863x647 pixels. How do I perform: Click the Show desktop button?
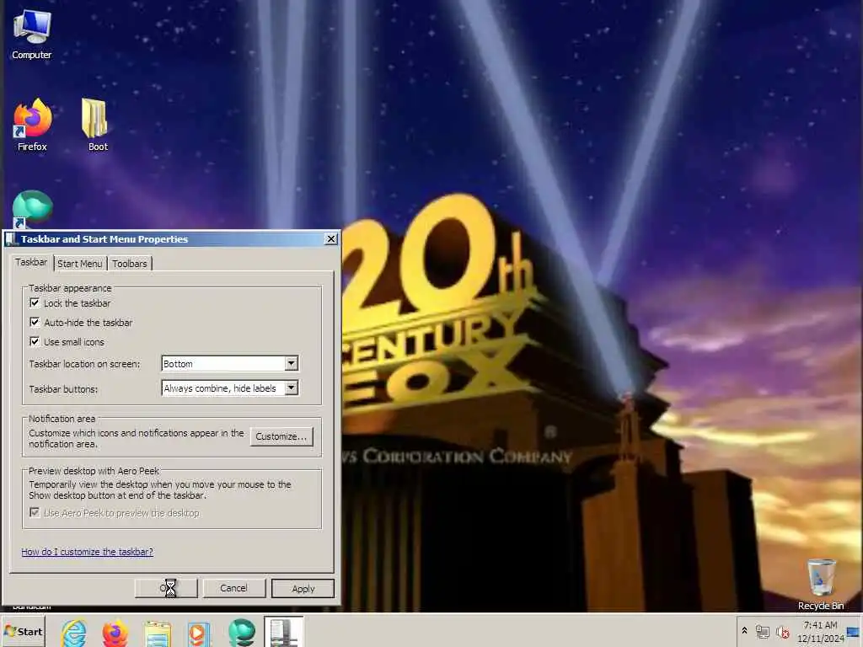point(855,632)
